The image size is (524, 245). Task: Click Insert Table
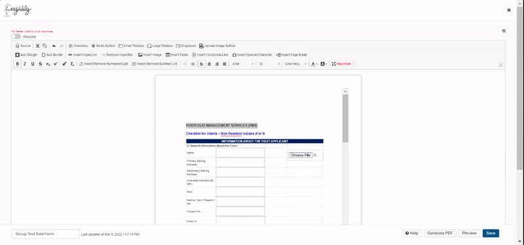coord(177,55)
